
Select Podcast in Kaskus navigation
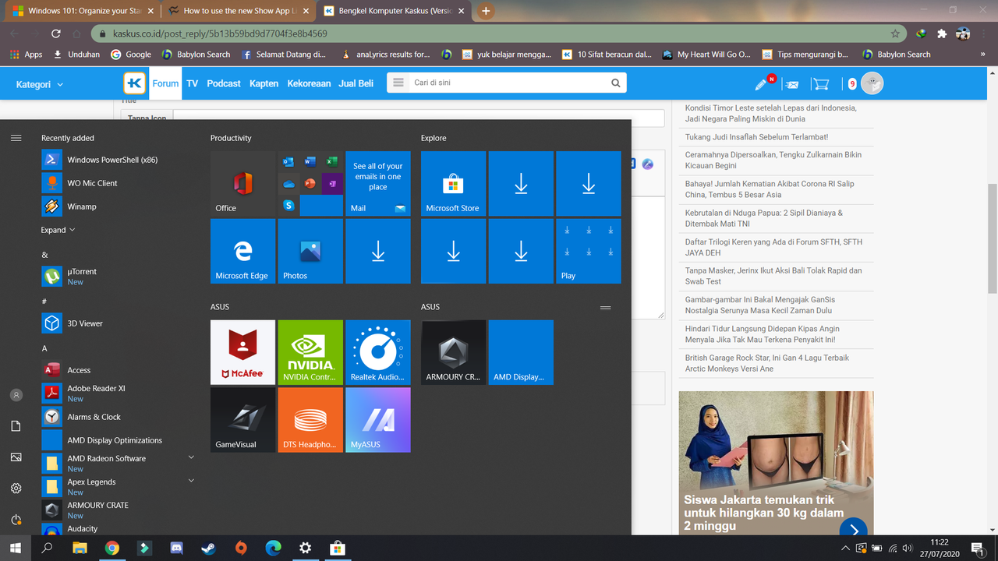tap(224, 83)
